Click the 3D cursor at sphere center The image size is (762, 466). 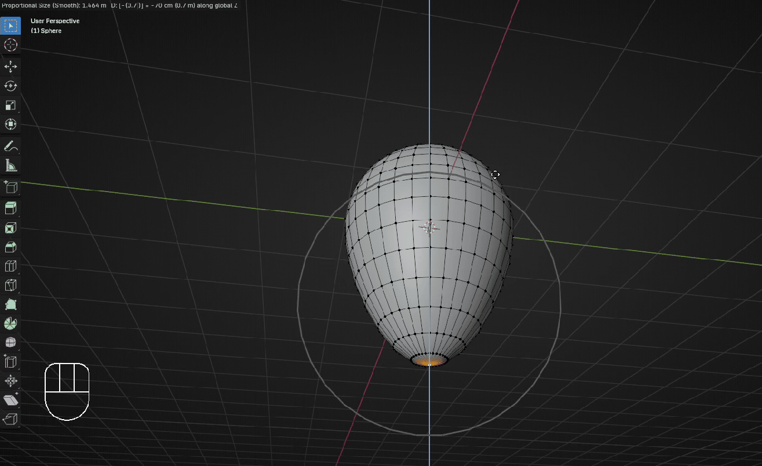(429, 227)
